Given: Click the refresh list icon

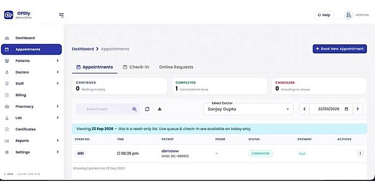Looking at the screenshot, I should click(x=147, y=109).
